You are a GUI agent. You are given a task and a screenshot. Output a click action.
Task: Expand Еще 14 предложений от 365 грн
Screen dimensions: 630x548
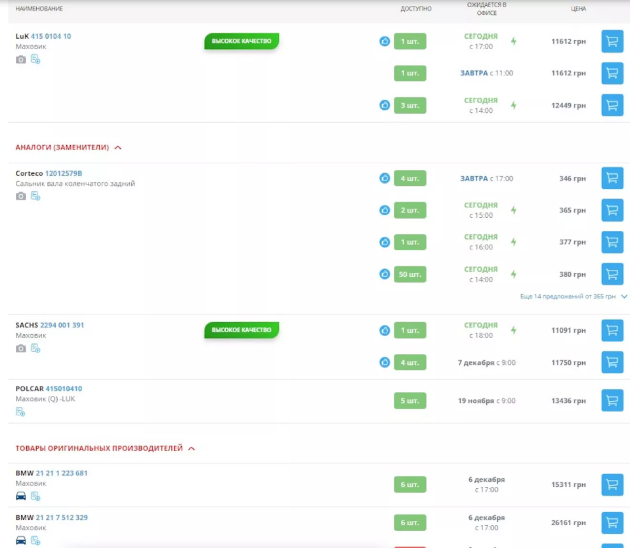[573, 296]
